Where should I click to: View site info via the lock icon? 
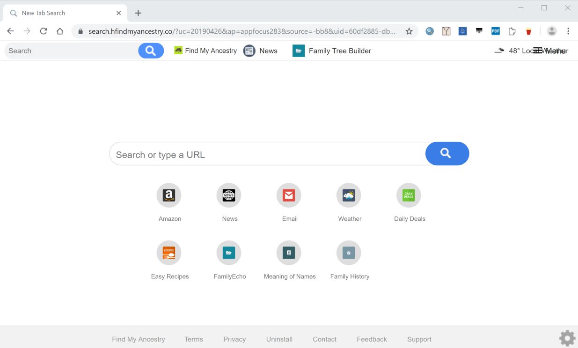(x=80, y=31)
